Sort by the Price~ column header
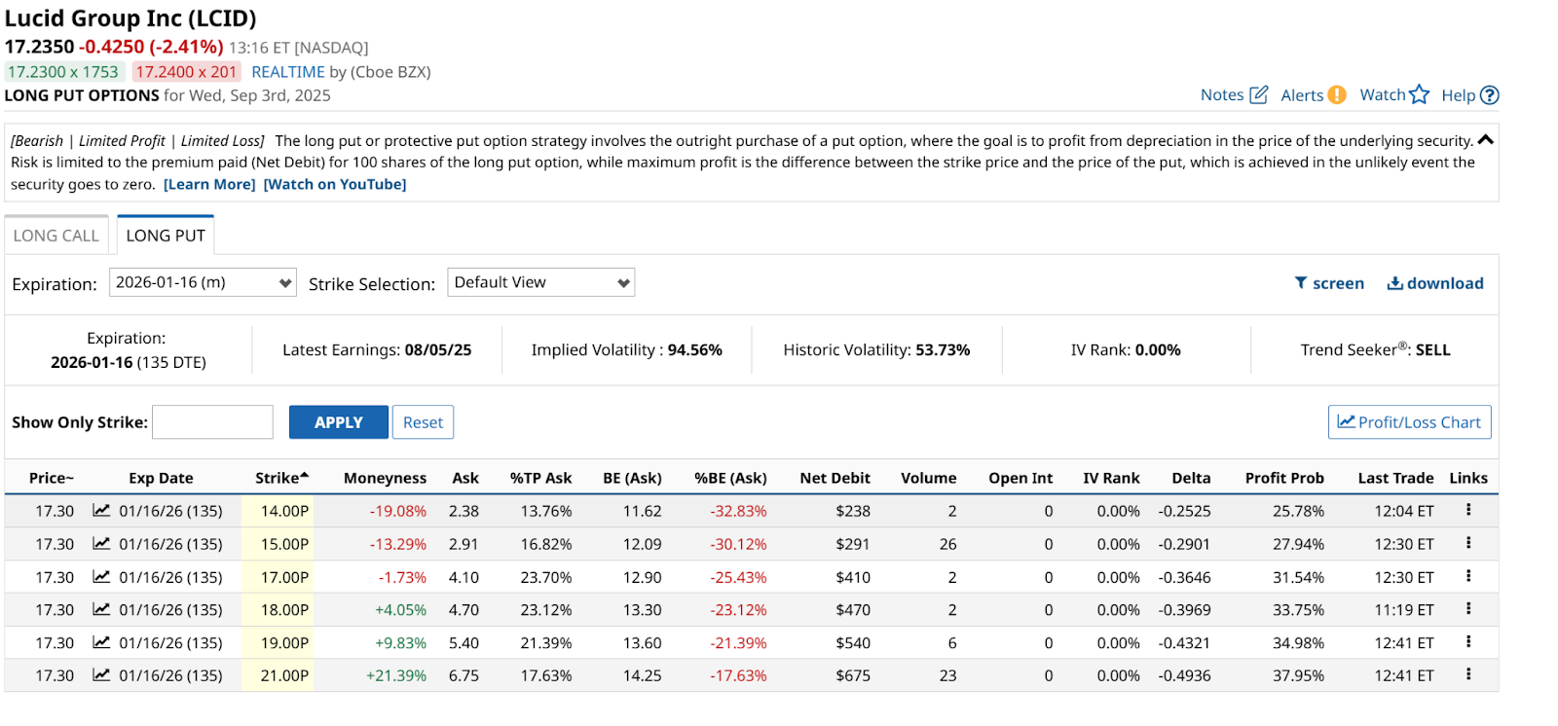Viewport: 1558px width, 726px height. (x=52, y=478)
